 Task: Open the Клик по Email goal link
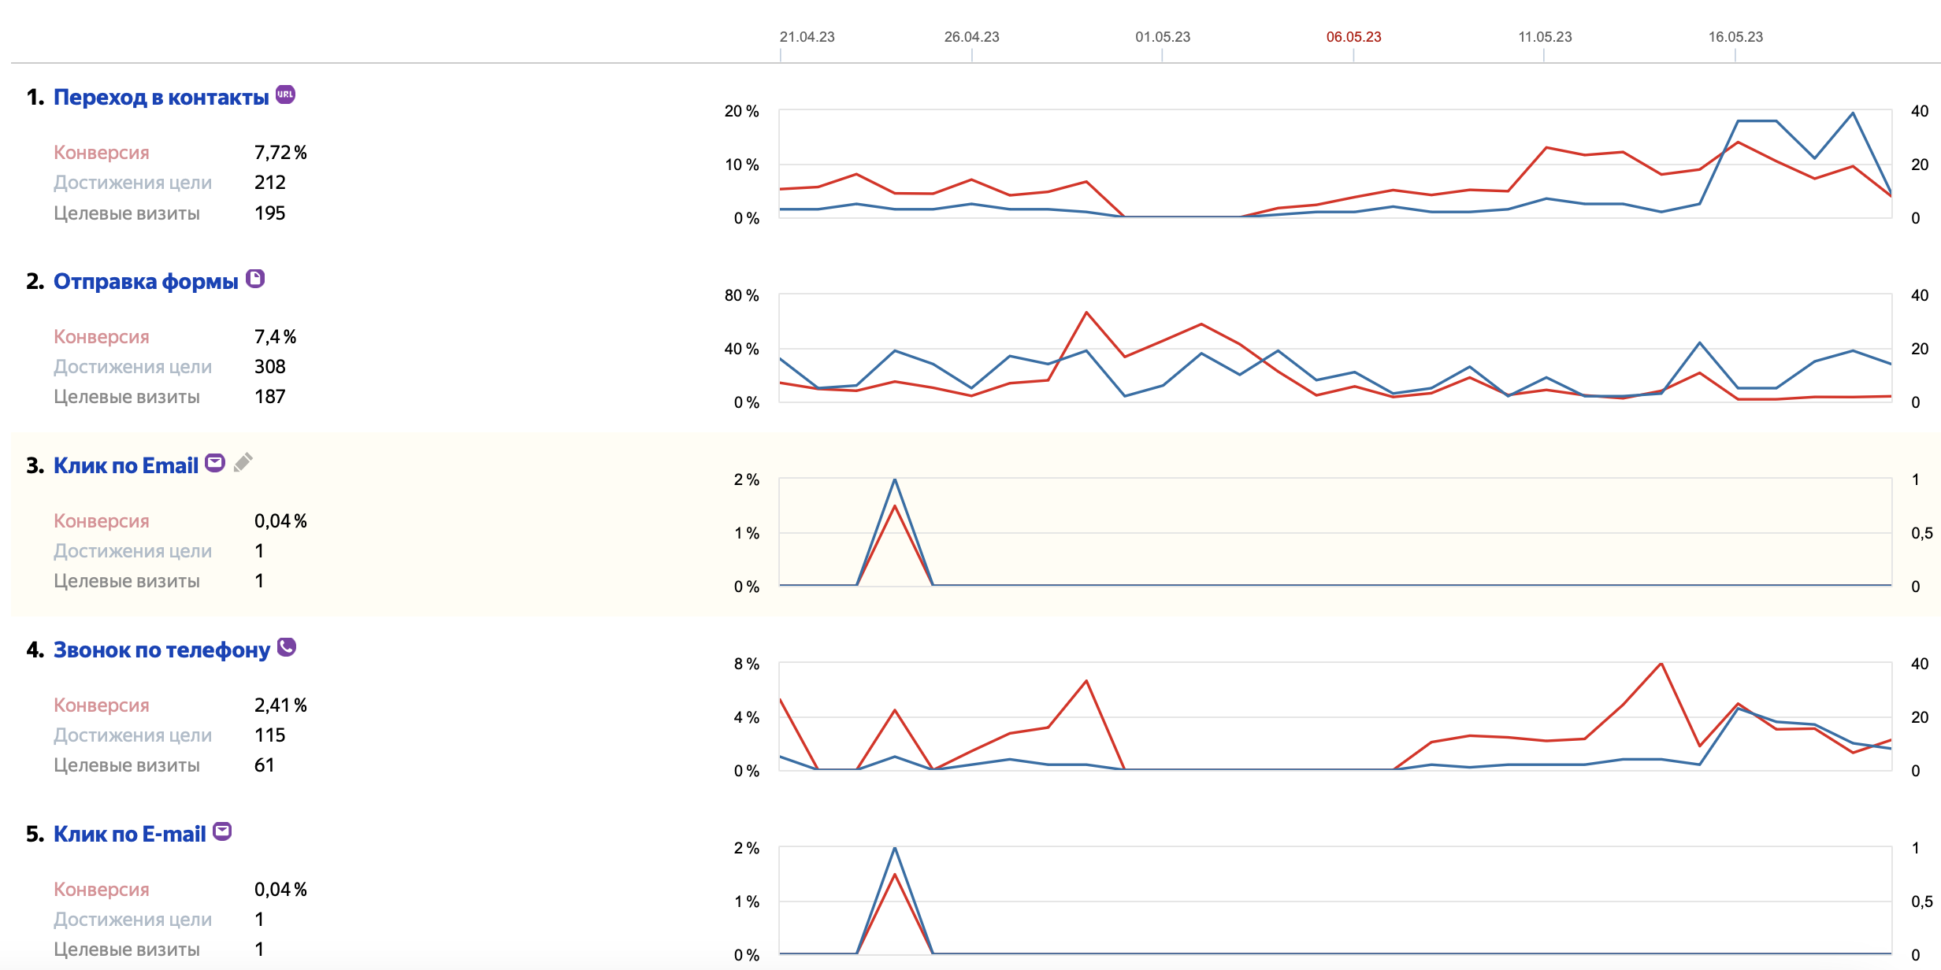click(126, 466)
